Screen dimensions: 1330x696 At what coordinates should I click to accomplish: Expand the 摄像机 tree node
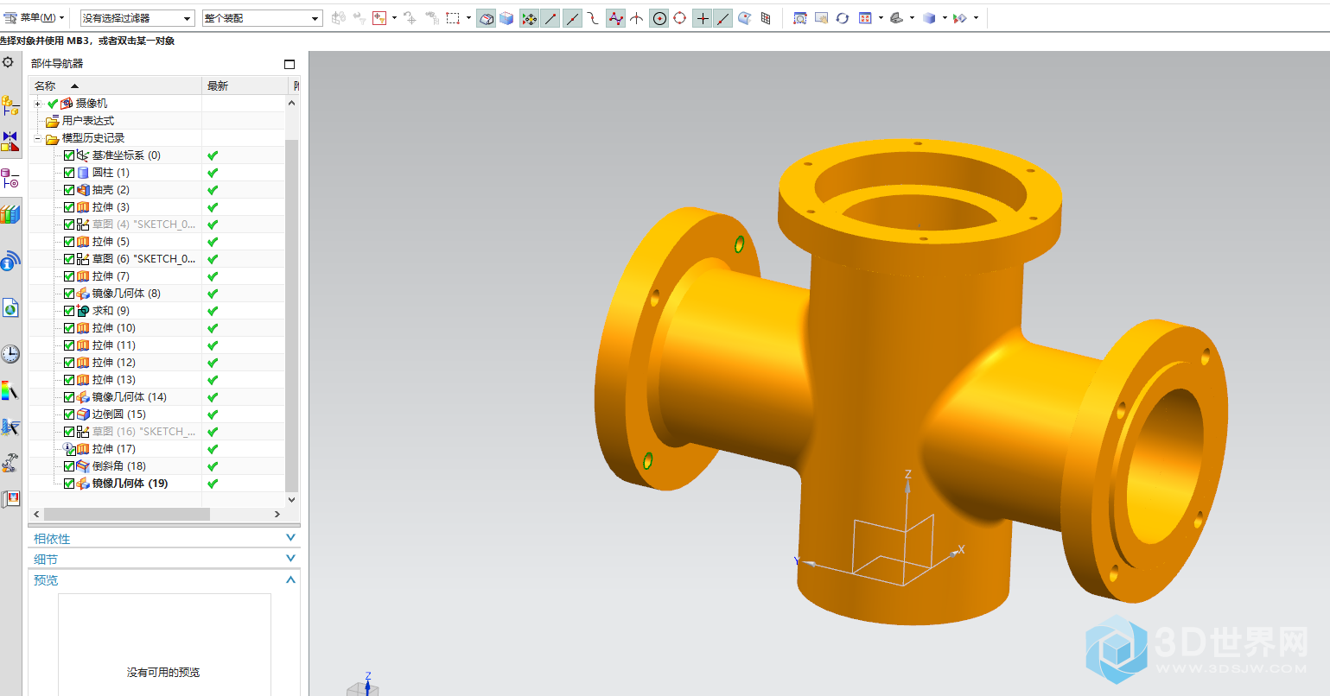[37, 104]
